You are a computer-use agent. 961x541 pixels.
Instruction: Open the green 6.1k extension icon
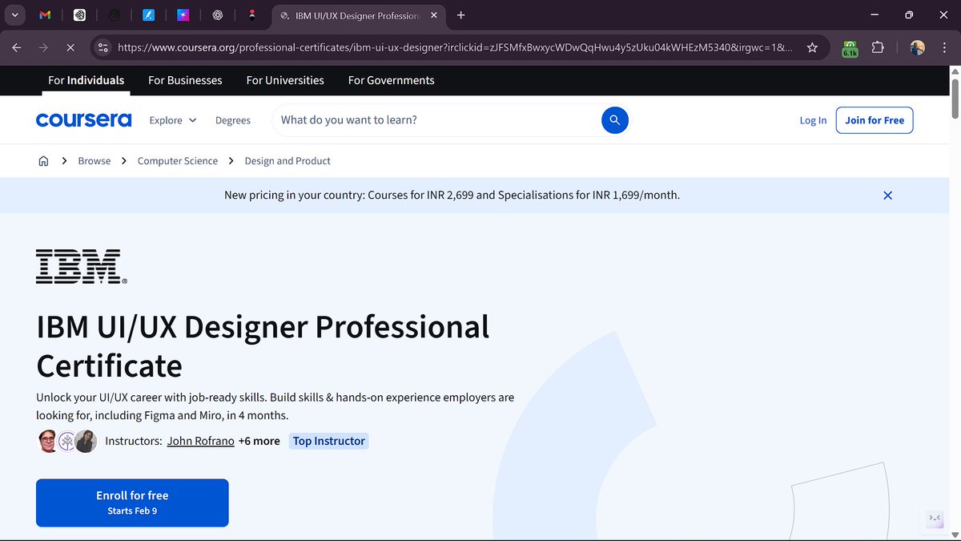coord(850,48)
